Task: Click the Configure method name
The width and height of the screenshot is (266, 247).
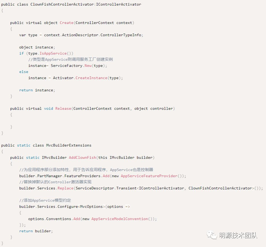Action: pos(68,207)
